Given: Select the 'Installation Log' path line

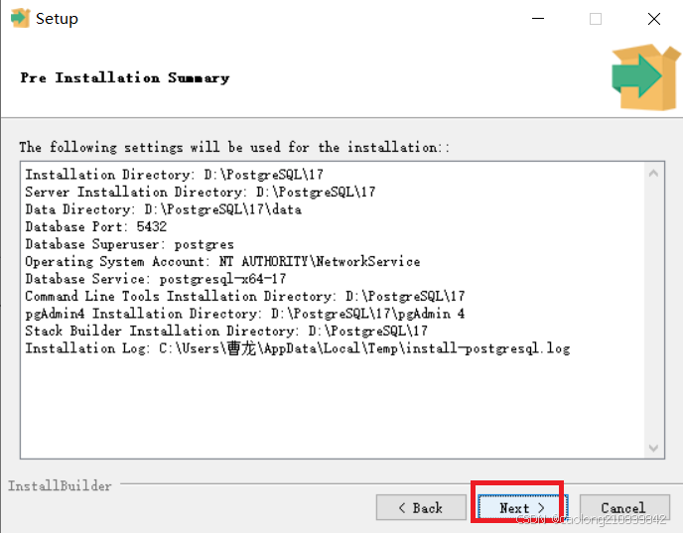Looking at the screenshot, I should 298,348.
